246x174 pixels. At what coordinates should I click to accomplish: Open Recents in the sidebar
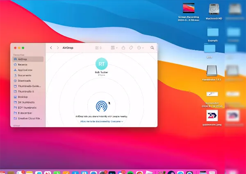(28, 65)
